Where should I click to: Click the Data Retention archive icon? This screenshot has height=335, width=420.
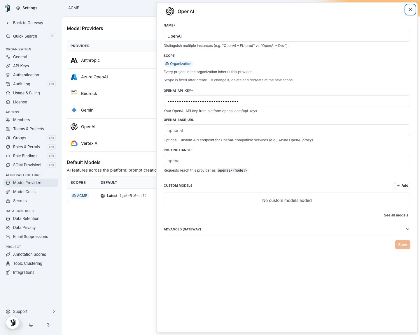8,218
